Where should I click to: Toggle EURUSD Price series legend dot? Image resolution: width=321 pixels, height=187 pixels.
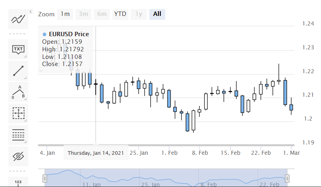[x=44, y=34]
